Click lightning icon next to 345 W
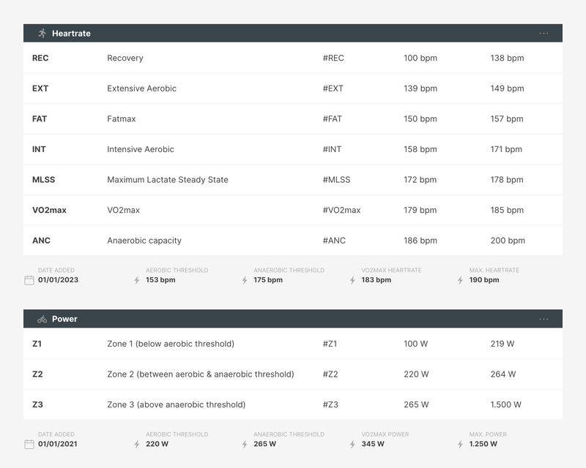This screenshot has height=468, width=586. point(353,444)
